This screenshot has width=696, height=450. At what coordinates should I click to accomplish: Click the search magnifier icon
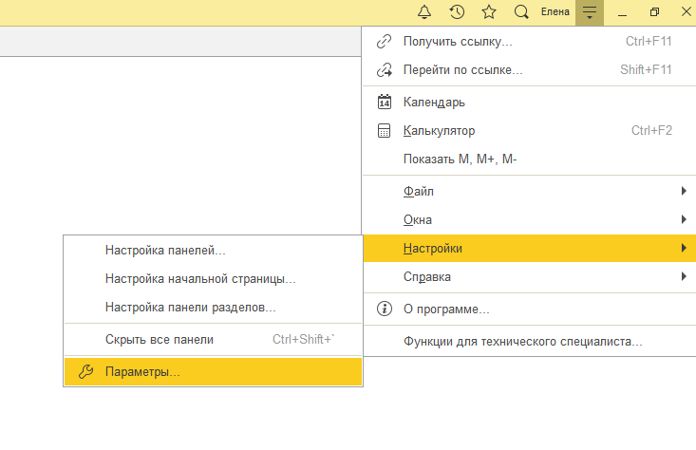[x=521, y=12]
